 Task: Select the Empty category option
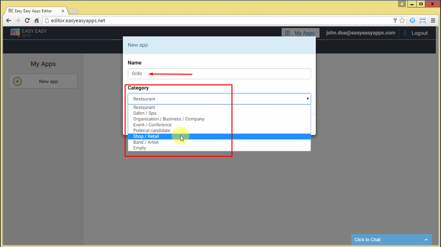click(x=139, y=148)
